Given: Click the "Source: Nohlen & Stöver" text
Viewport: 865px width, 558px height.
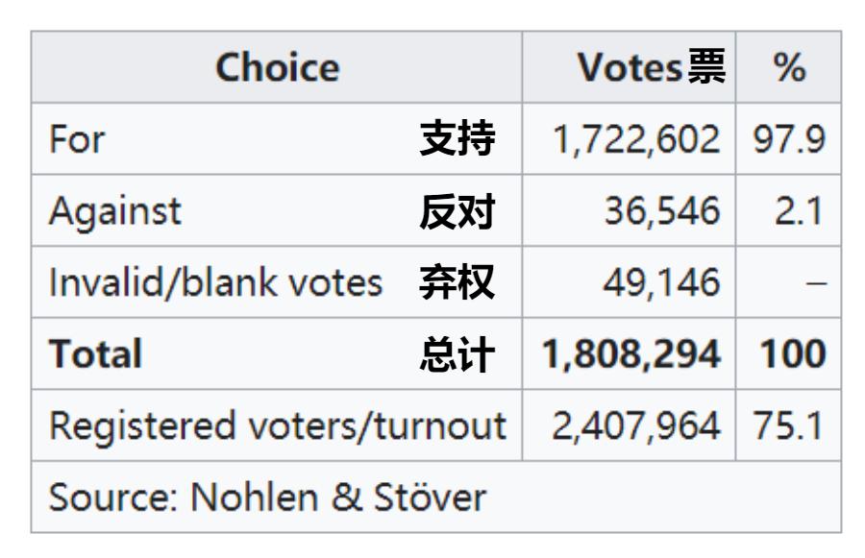Looking at the screenshot, I should tap(268, 497).
